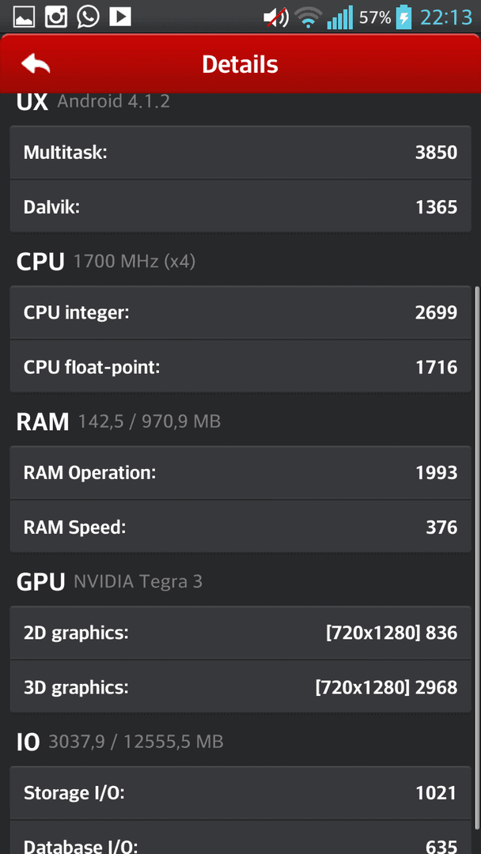
Task: Open the WhatsApp notification icon
Action: [x=88, y=17]
